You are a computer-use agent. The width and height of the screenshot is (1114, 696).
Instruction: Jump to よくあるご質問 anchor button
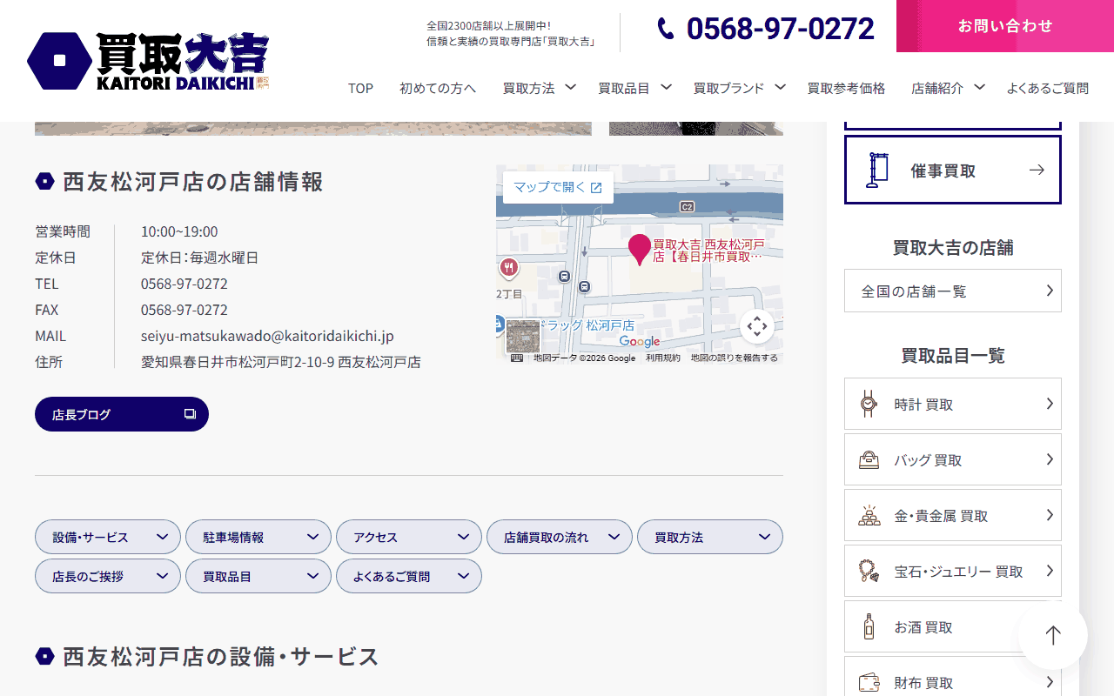pos(409,576)
